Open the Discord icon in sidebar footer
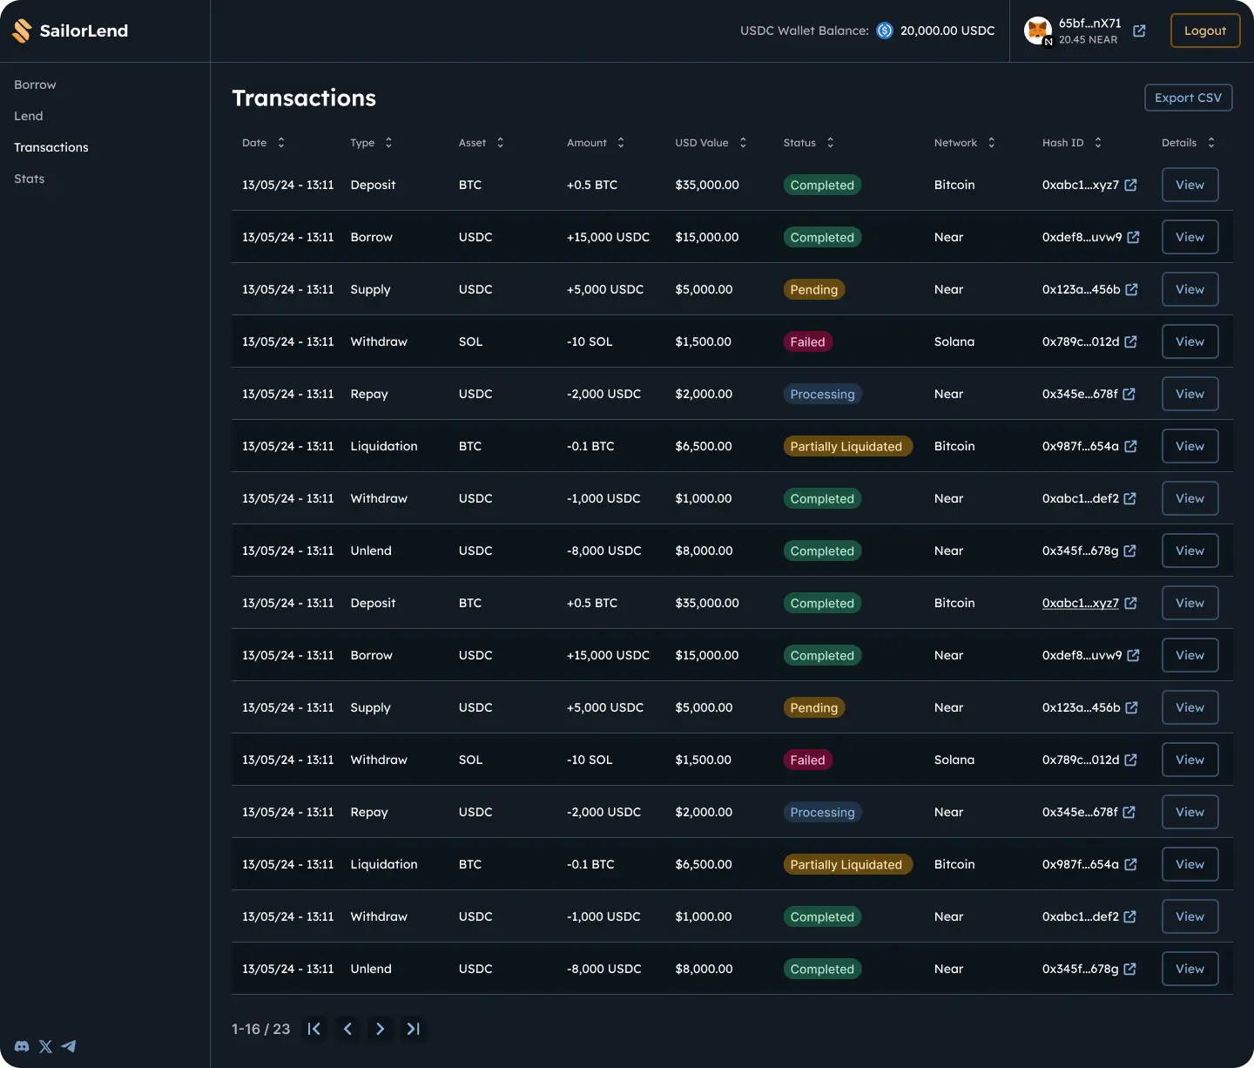The image size is (1254, 1068). point(23,1046)
